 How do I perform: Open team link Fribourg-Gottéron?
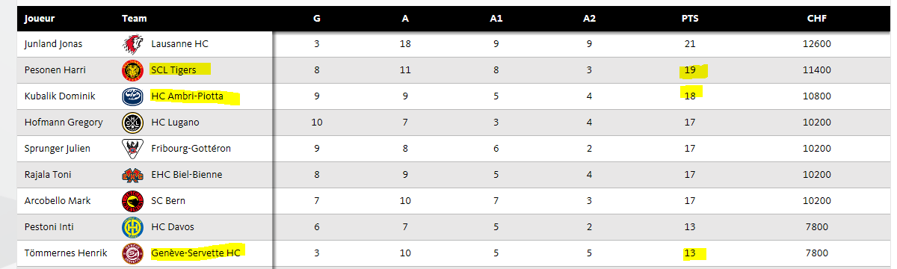click(x=191, y=149)
